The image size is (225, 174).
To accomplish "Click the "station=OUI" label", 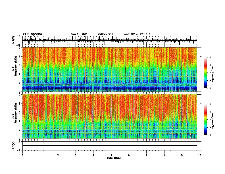I will [x=105, y=34].
